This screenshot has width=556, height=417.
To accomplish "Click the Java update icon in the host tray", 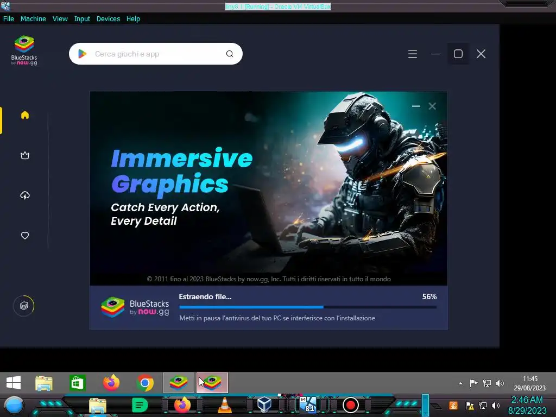I will (x=453, y=405).
